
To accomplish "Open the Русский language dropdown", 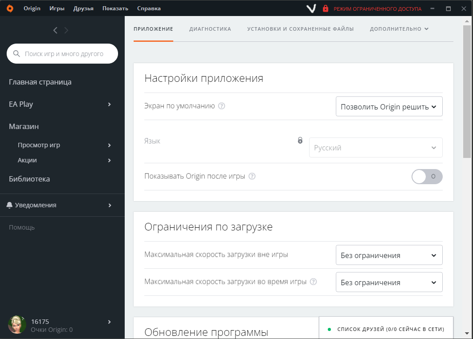I will coord(375,148).
